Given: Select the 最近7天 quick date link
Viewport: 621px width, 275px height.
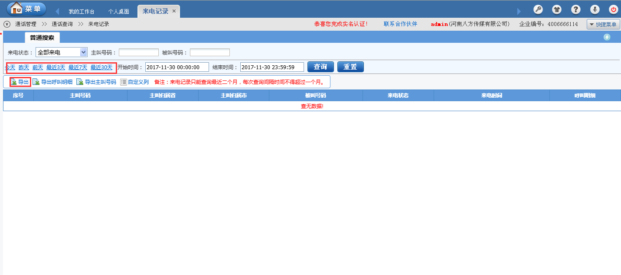Looking at the screenshot, I should [78, 67].
